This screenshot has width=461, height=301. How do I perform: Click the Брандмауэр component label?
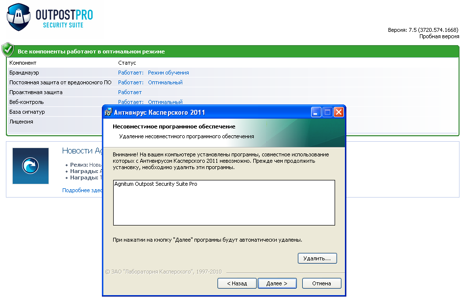(24, 73)
